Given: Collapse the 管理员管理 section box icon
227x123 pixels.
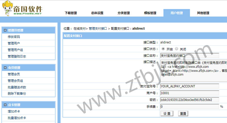Looking at the screenshot, I should point(5,30).
